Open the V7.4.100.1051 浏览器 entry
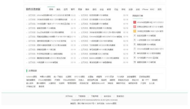Viewport: 190px width, 109px height. click(x=54, y=37)
